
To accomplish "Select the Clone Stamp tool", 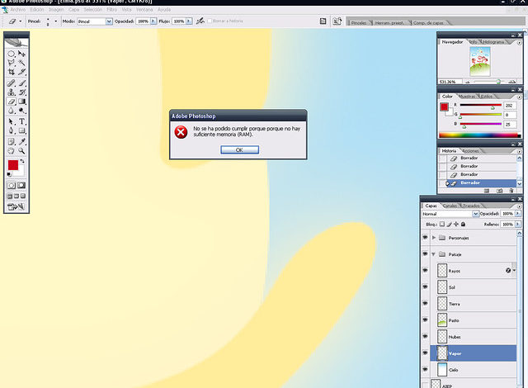I will pyautogui.click(x=11, y=92).
